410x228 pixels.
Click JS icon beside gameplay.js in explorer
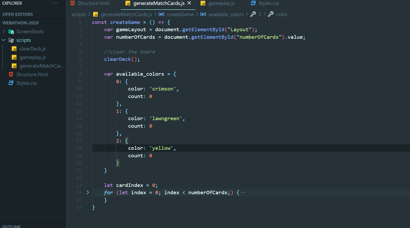[x=14, y=57]
